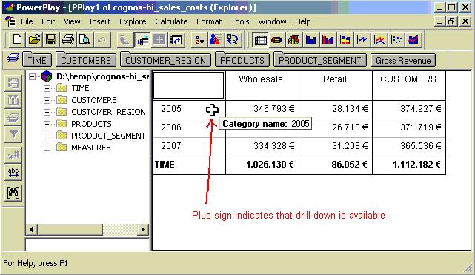Click the tree panel scroll left arrow
The height and width of the screenshot is (275, 475).
coord(32,230)
